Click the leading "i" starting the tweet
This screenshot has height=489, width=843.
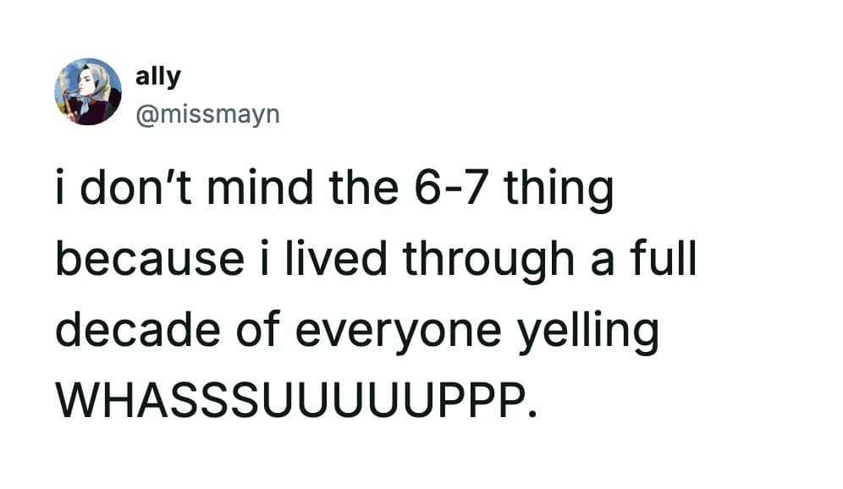click(x=62, y=191)
